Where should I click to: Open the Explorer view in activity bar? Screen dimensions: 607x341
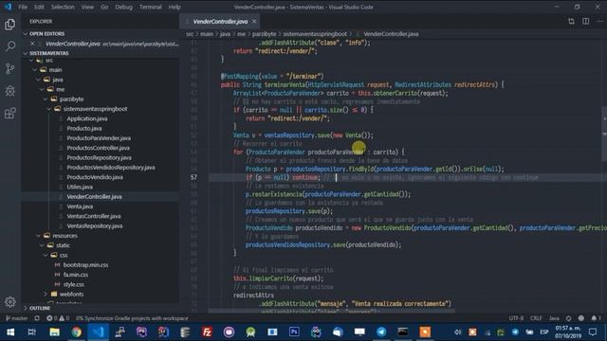coord(10,25)
